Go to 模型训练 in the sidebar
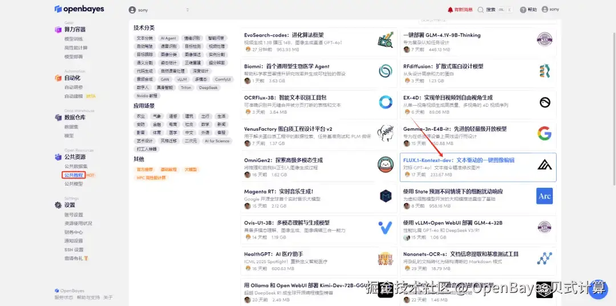The image size is (616, 306). (74, 39)
